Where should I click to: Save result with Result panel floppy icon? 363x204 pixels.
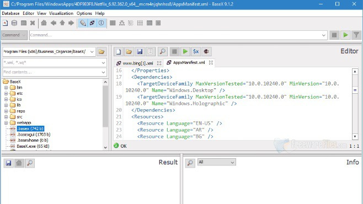tap(9, 163)
